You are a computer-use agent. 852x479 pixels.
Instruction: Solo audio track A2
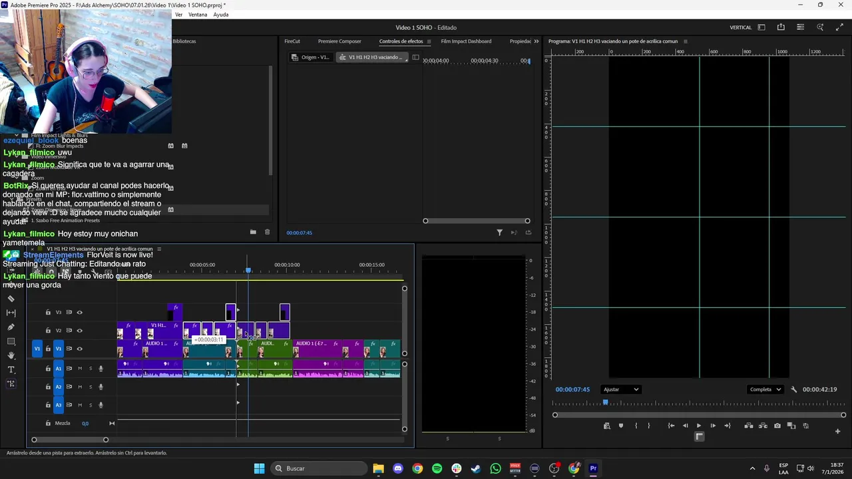[91, 387]
